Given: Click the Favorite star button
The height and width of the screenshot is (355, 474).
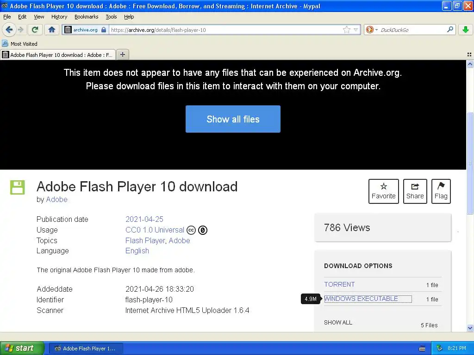Looking at the screenshot, I should [384, 191].
